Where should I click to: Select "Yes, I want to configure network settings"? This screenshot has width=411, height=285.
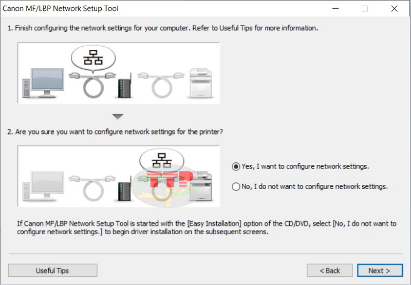[x=236, y=166]
